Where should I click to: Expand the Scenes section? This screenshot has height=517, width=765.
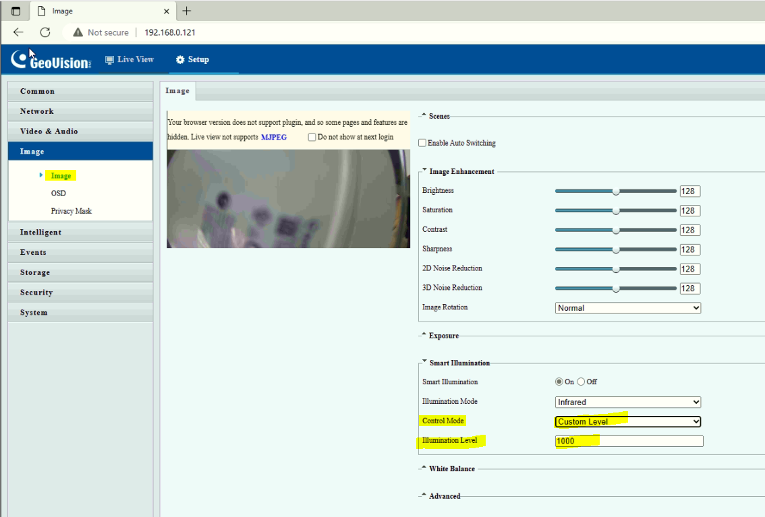[x=424, y=115]
